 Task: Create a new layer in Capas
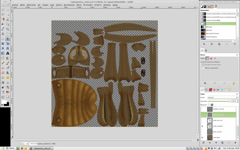(x=203, y=143)
